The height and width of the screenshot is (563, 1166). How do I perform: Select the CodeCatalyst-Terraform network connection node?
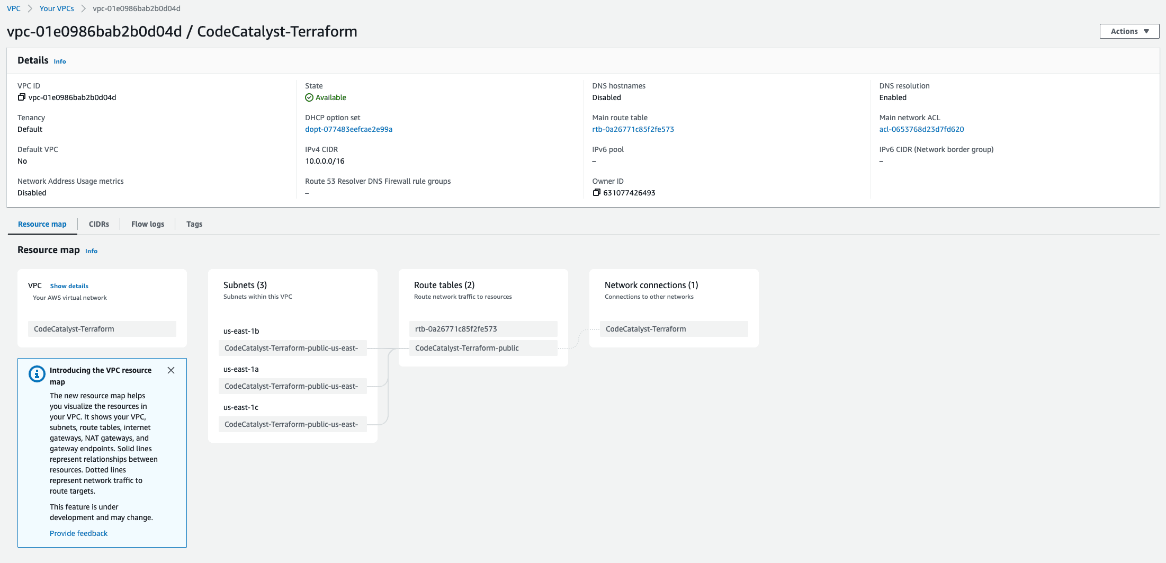click(674, 329)
